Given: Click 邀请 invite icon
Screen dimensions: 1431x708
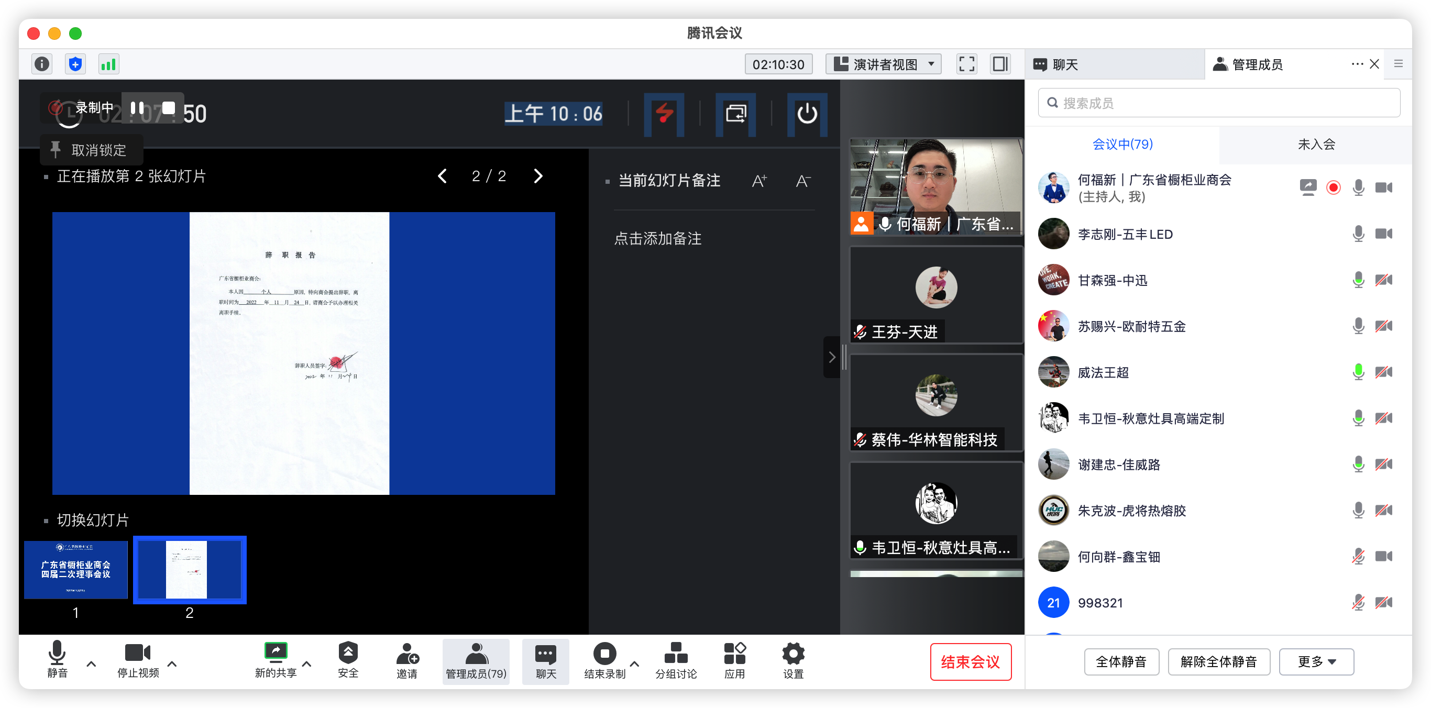Looking at the screenshot, I should 407,660.
